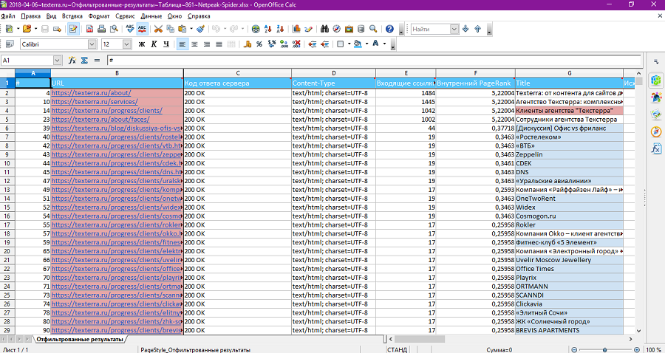Viewport: 665px width, 353px height.
Task: Click the Format Paintbrush icon
Action: [201, 29]
